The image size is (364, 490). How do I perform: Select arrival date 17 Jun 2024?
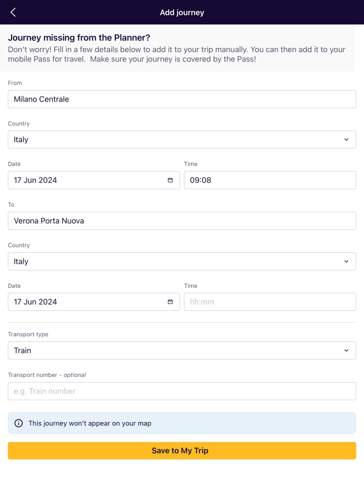(94, 302)
